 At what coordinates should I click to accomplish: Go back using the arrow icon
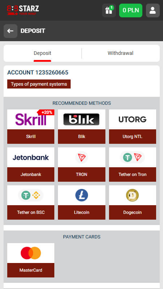pyautogui.click(x=11, y=31)
